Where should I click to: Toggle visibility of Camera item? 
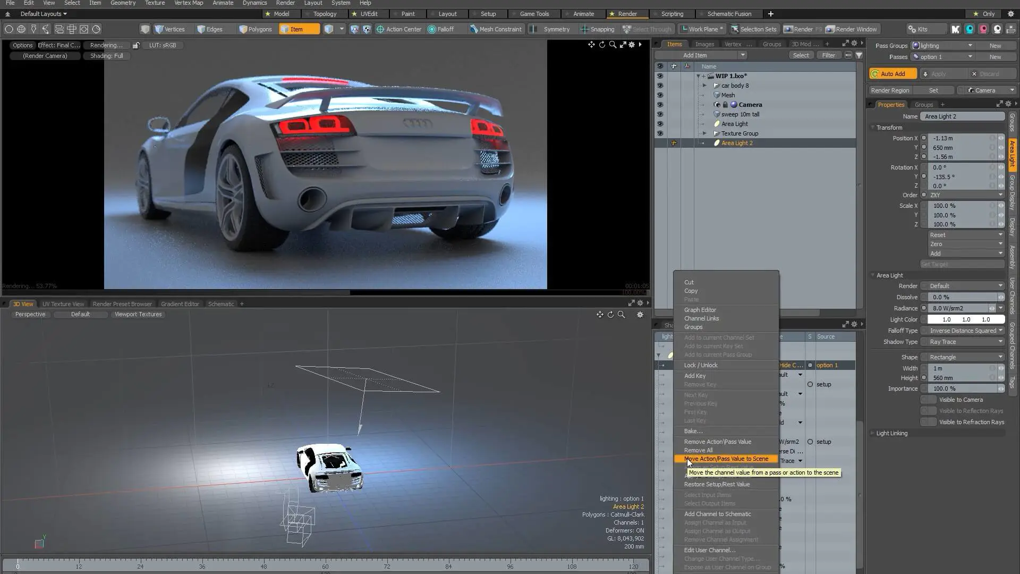660,105
